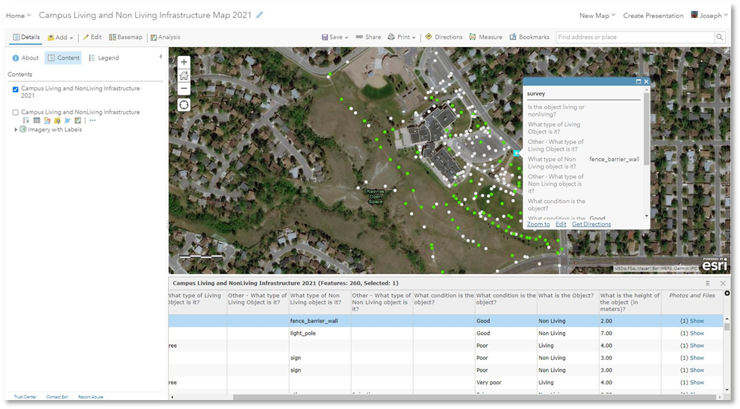Click Share button
This screenshot has width=740, height=409.
pos(368,37)
